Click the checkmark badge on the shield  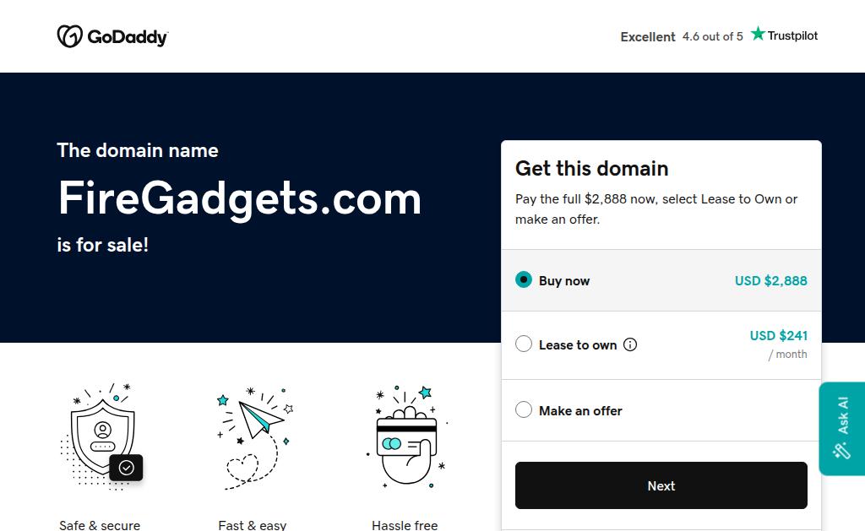pyautogui.click(x=127, y=468)
